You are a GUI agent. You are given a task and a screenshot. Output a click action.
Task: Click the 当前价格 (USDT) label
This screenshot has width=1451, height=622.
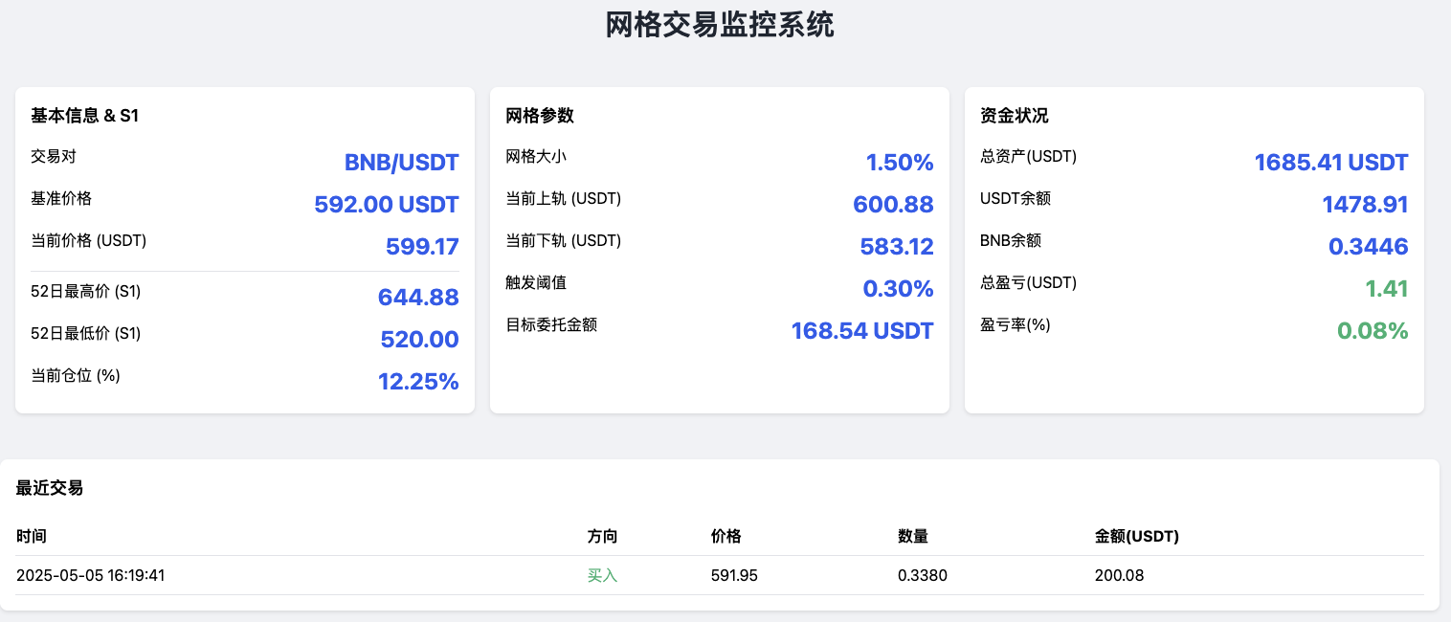tap(89, 240)
